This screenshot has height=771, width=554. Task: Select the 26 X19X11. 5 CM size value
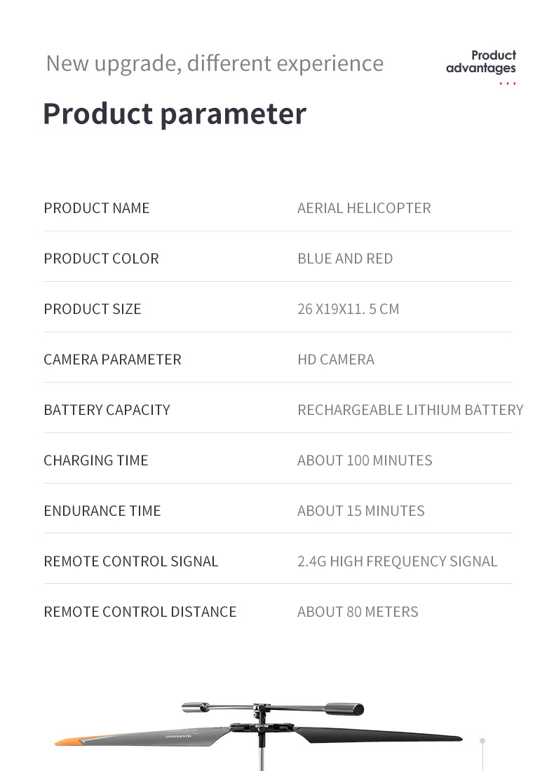pos(348,309)
